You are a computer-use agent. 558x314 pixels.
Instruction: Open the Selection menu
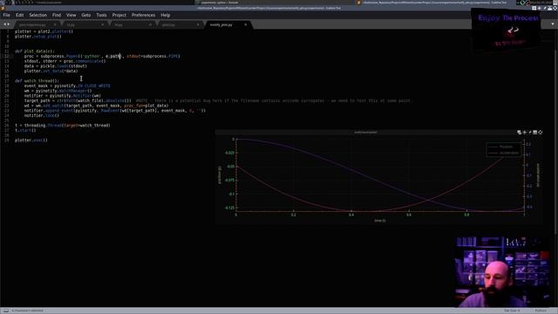tap(38, 16)
